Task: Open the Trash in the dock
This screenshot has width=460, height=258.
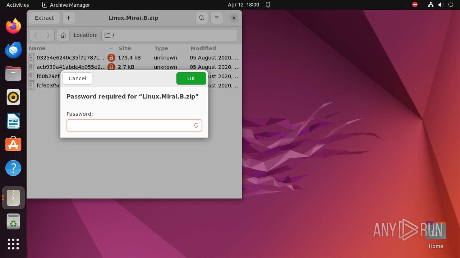Action: 13,221
